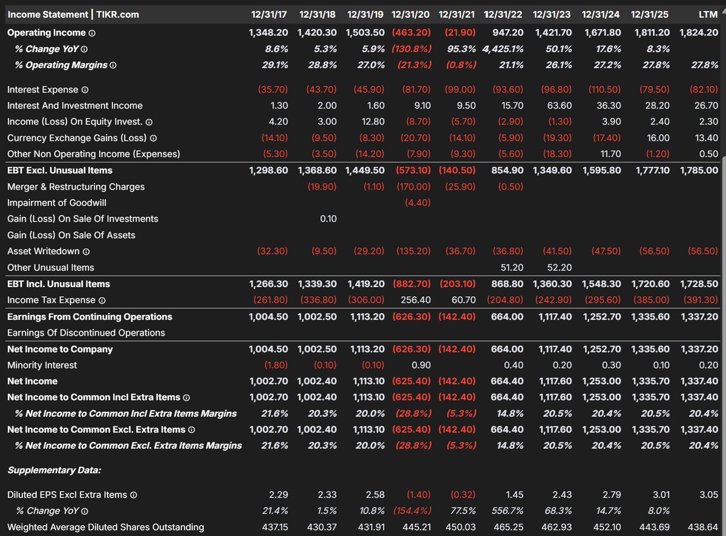Click Income Tax Expense value 256.40
The width and height of the screenshot is (726, 536).
(416, 300)
